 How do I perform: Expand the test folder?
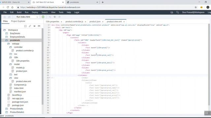point(11,74)
